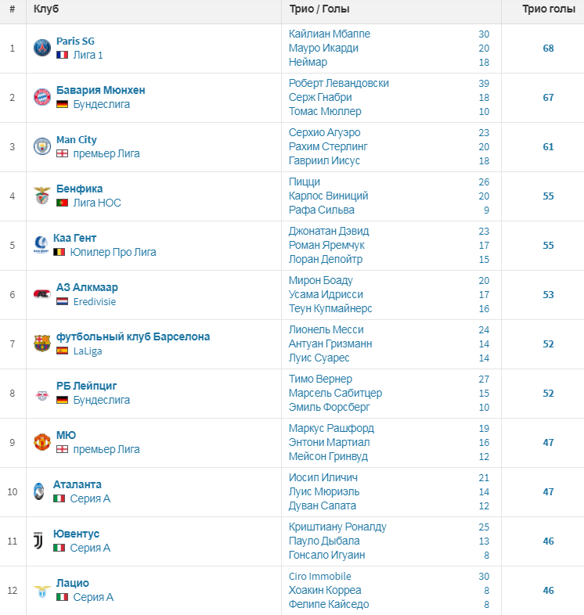This screenshot has width=584, height=615.
Task: Click the Man City club crest
Action: [x=42, y=146]
